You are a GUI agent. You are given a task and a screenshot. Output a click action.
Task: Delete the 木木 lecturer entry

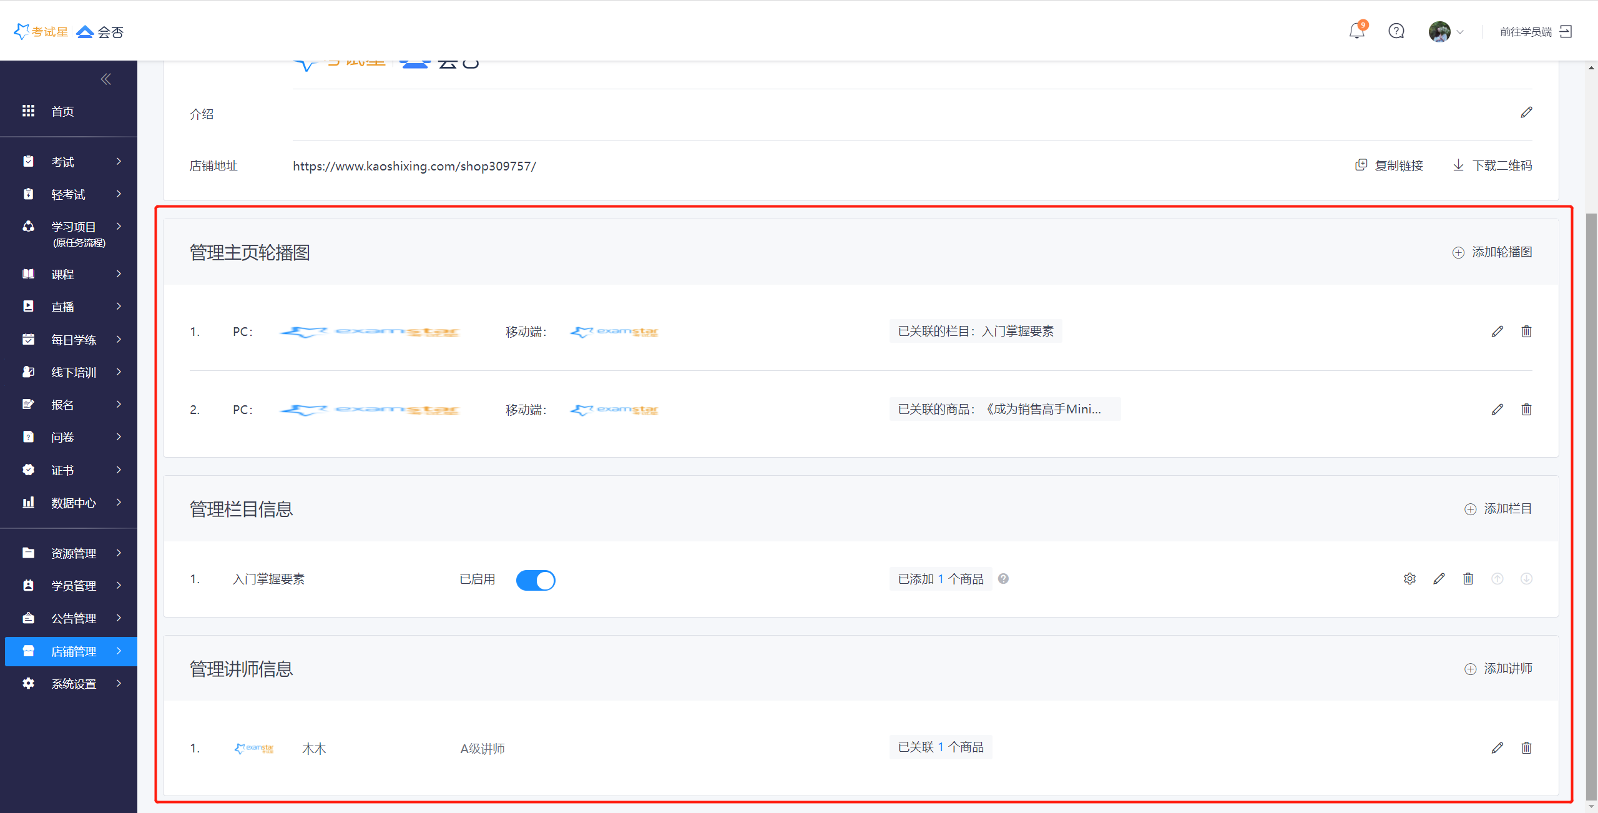tap(1526, 748)
